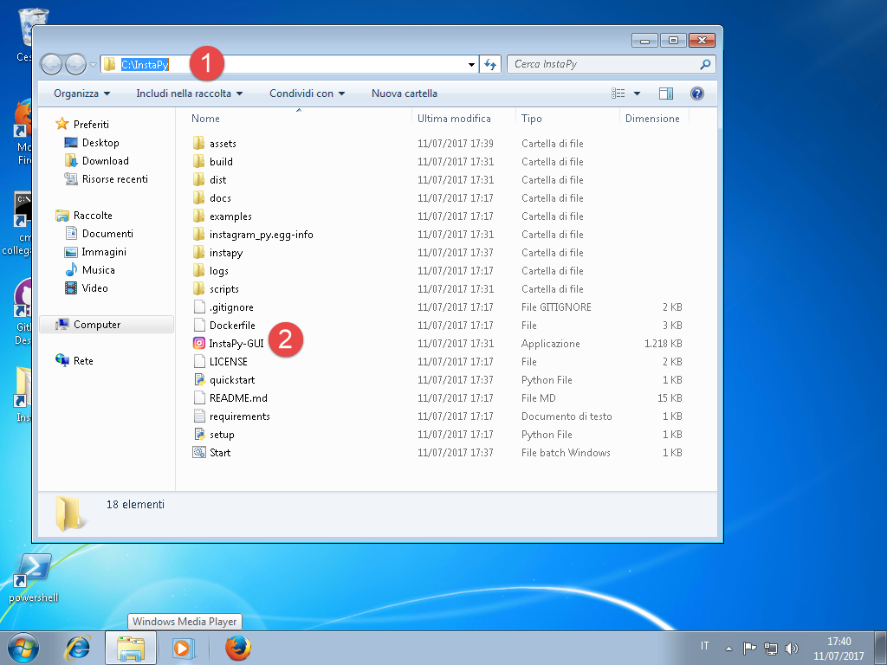
Task: Open Immagini library in sidebar
Action: point(95,252)
